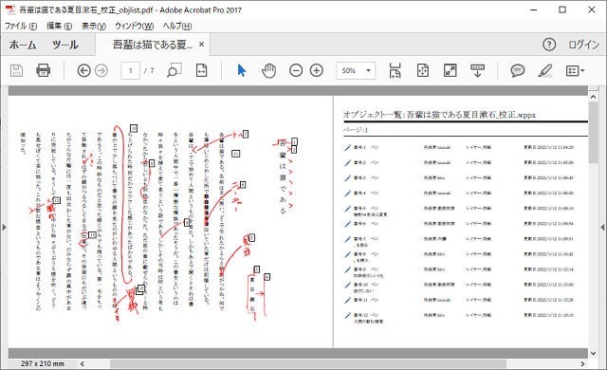
Task: Open the help question mark icon
Action: coord(549,45)
